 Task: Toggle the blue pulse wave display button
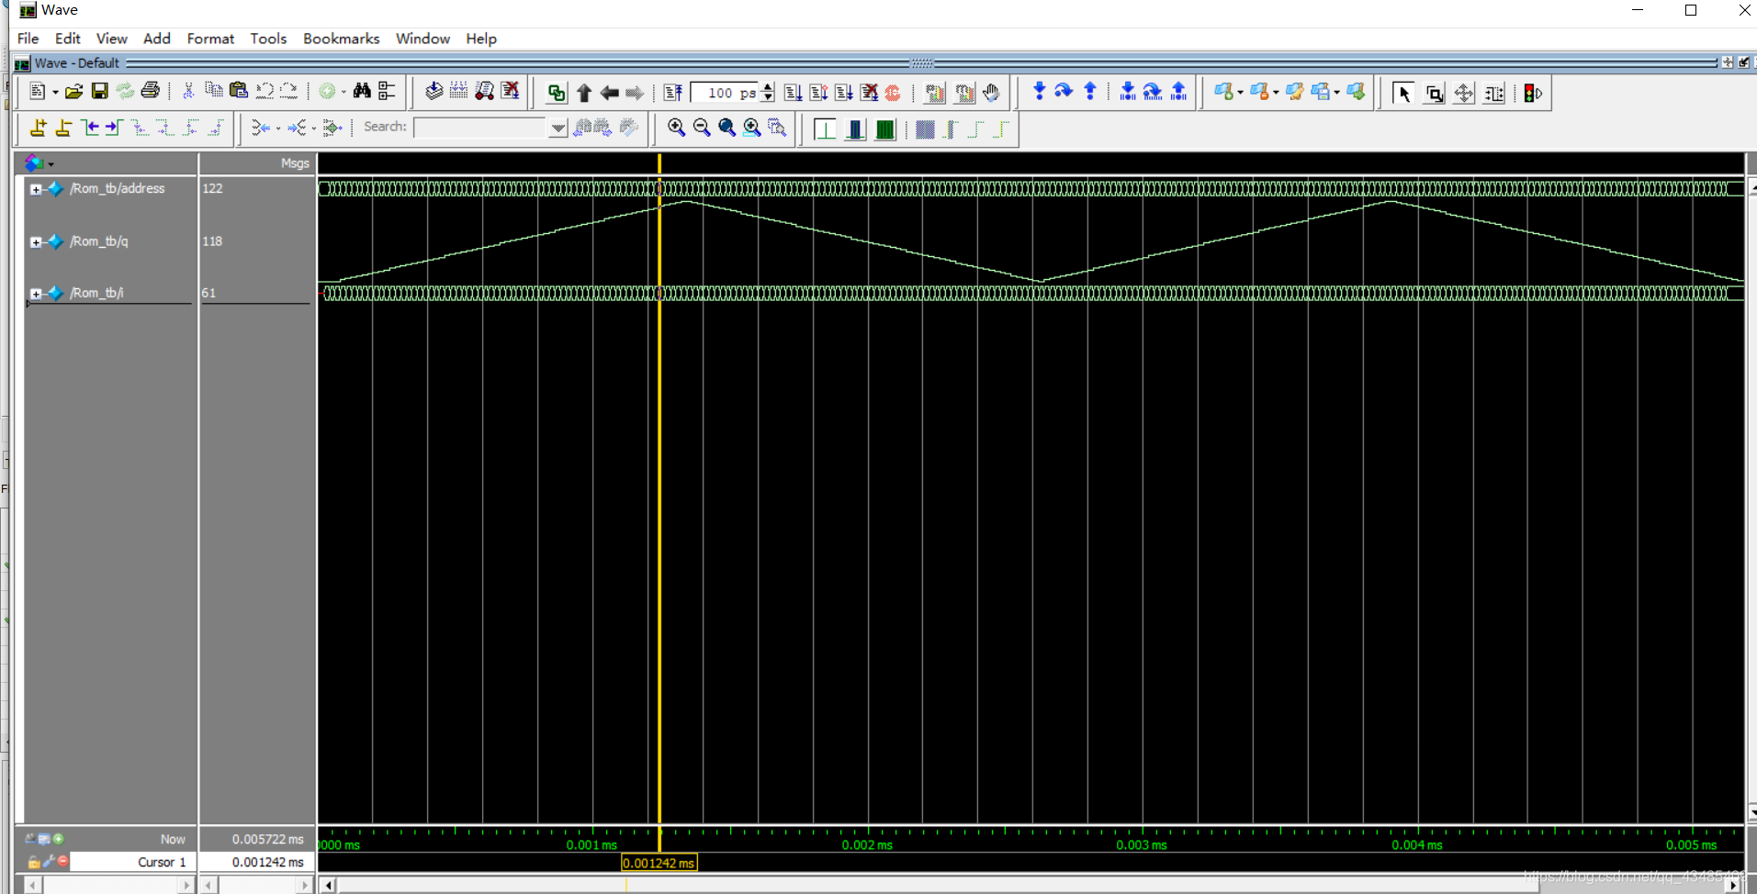[855, 129]
